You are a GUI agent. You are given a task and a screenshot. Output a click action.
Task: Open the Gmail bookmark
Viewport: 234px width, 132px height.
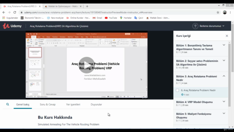point(97,18)
